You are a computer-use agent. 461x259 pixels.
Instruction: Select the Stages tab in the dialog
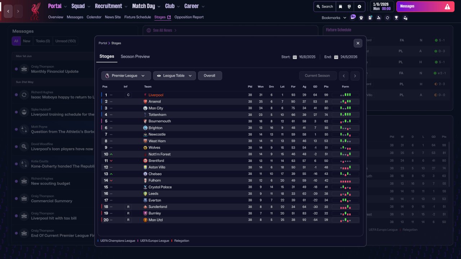(107, 56)
